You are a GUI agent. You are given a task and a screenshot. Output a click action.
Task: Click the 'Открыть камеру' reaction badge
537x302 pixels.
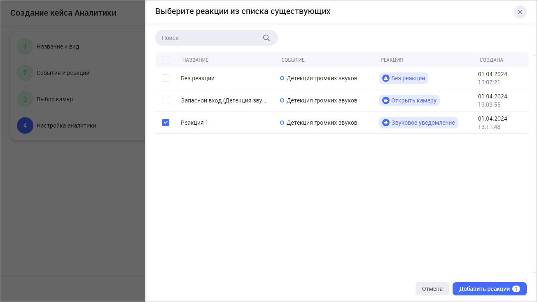(x=409, y=100)
